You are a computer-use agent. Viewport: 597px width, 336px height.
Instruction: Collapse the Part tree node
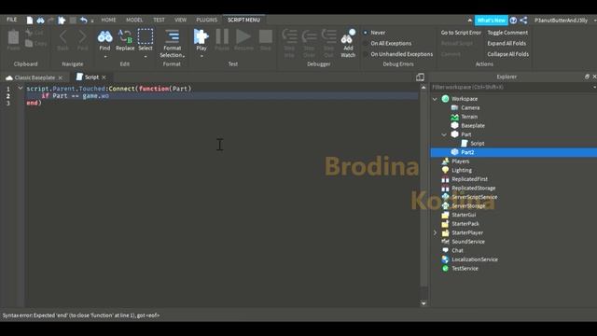[x=444, y=134]
